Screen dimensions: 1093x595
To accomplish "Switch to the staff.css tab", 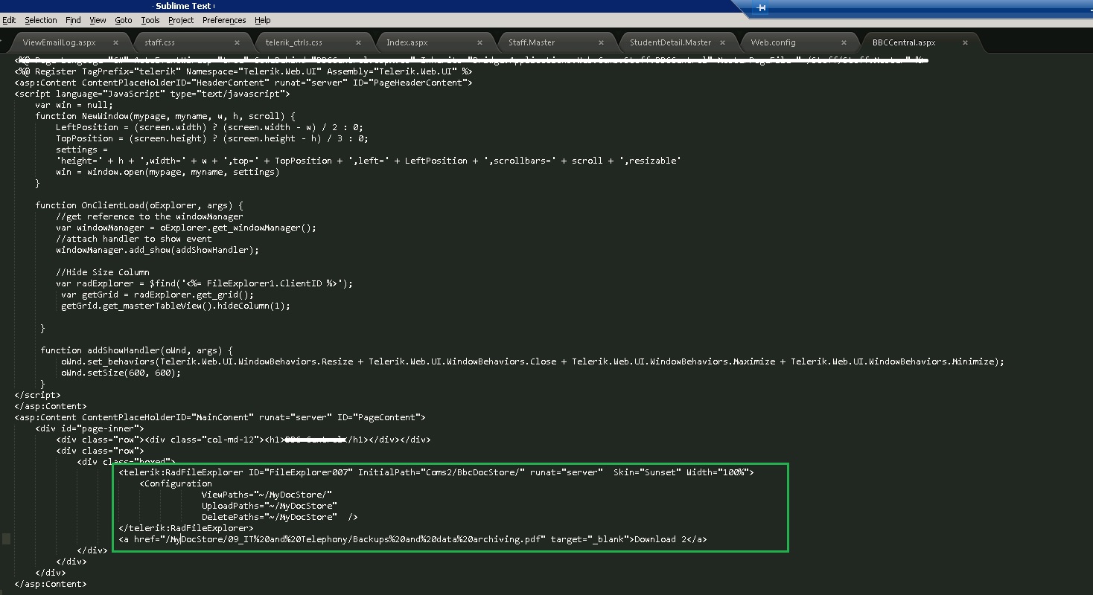I will 159,42.
